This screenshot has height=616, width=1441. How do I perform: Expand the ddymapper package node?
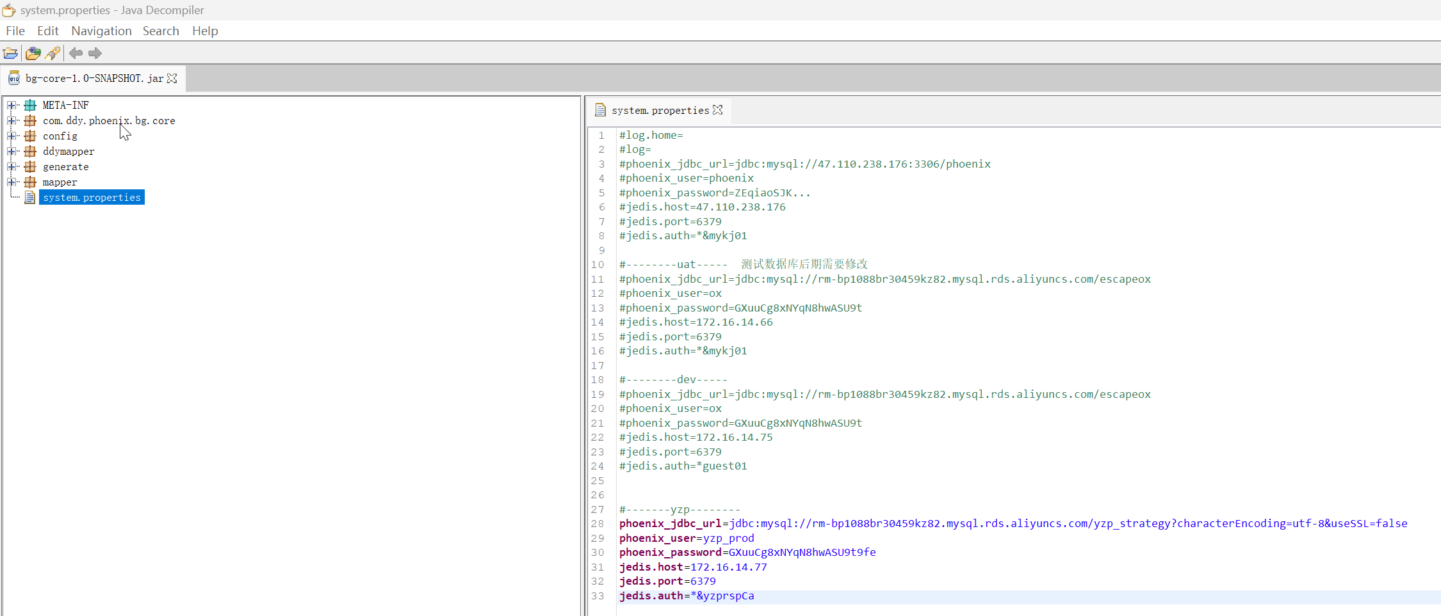click(12, 151)
